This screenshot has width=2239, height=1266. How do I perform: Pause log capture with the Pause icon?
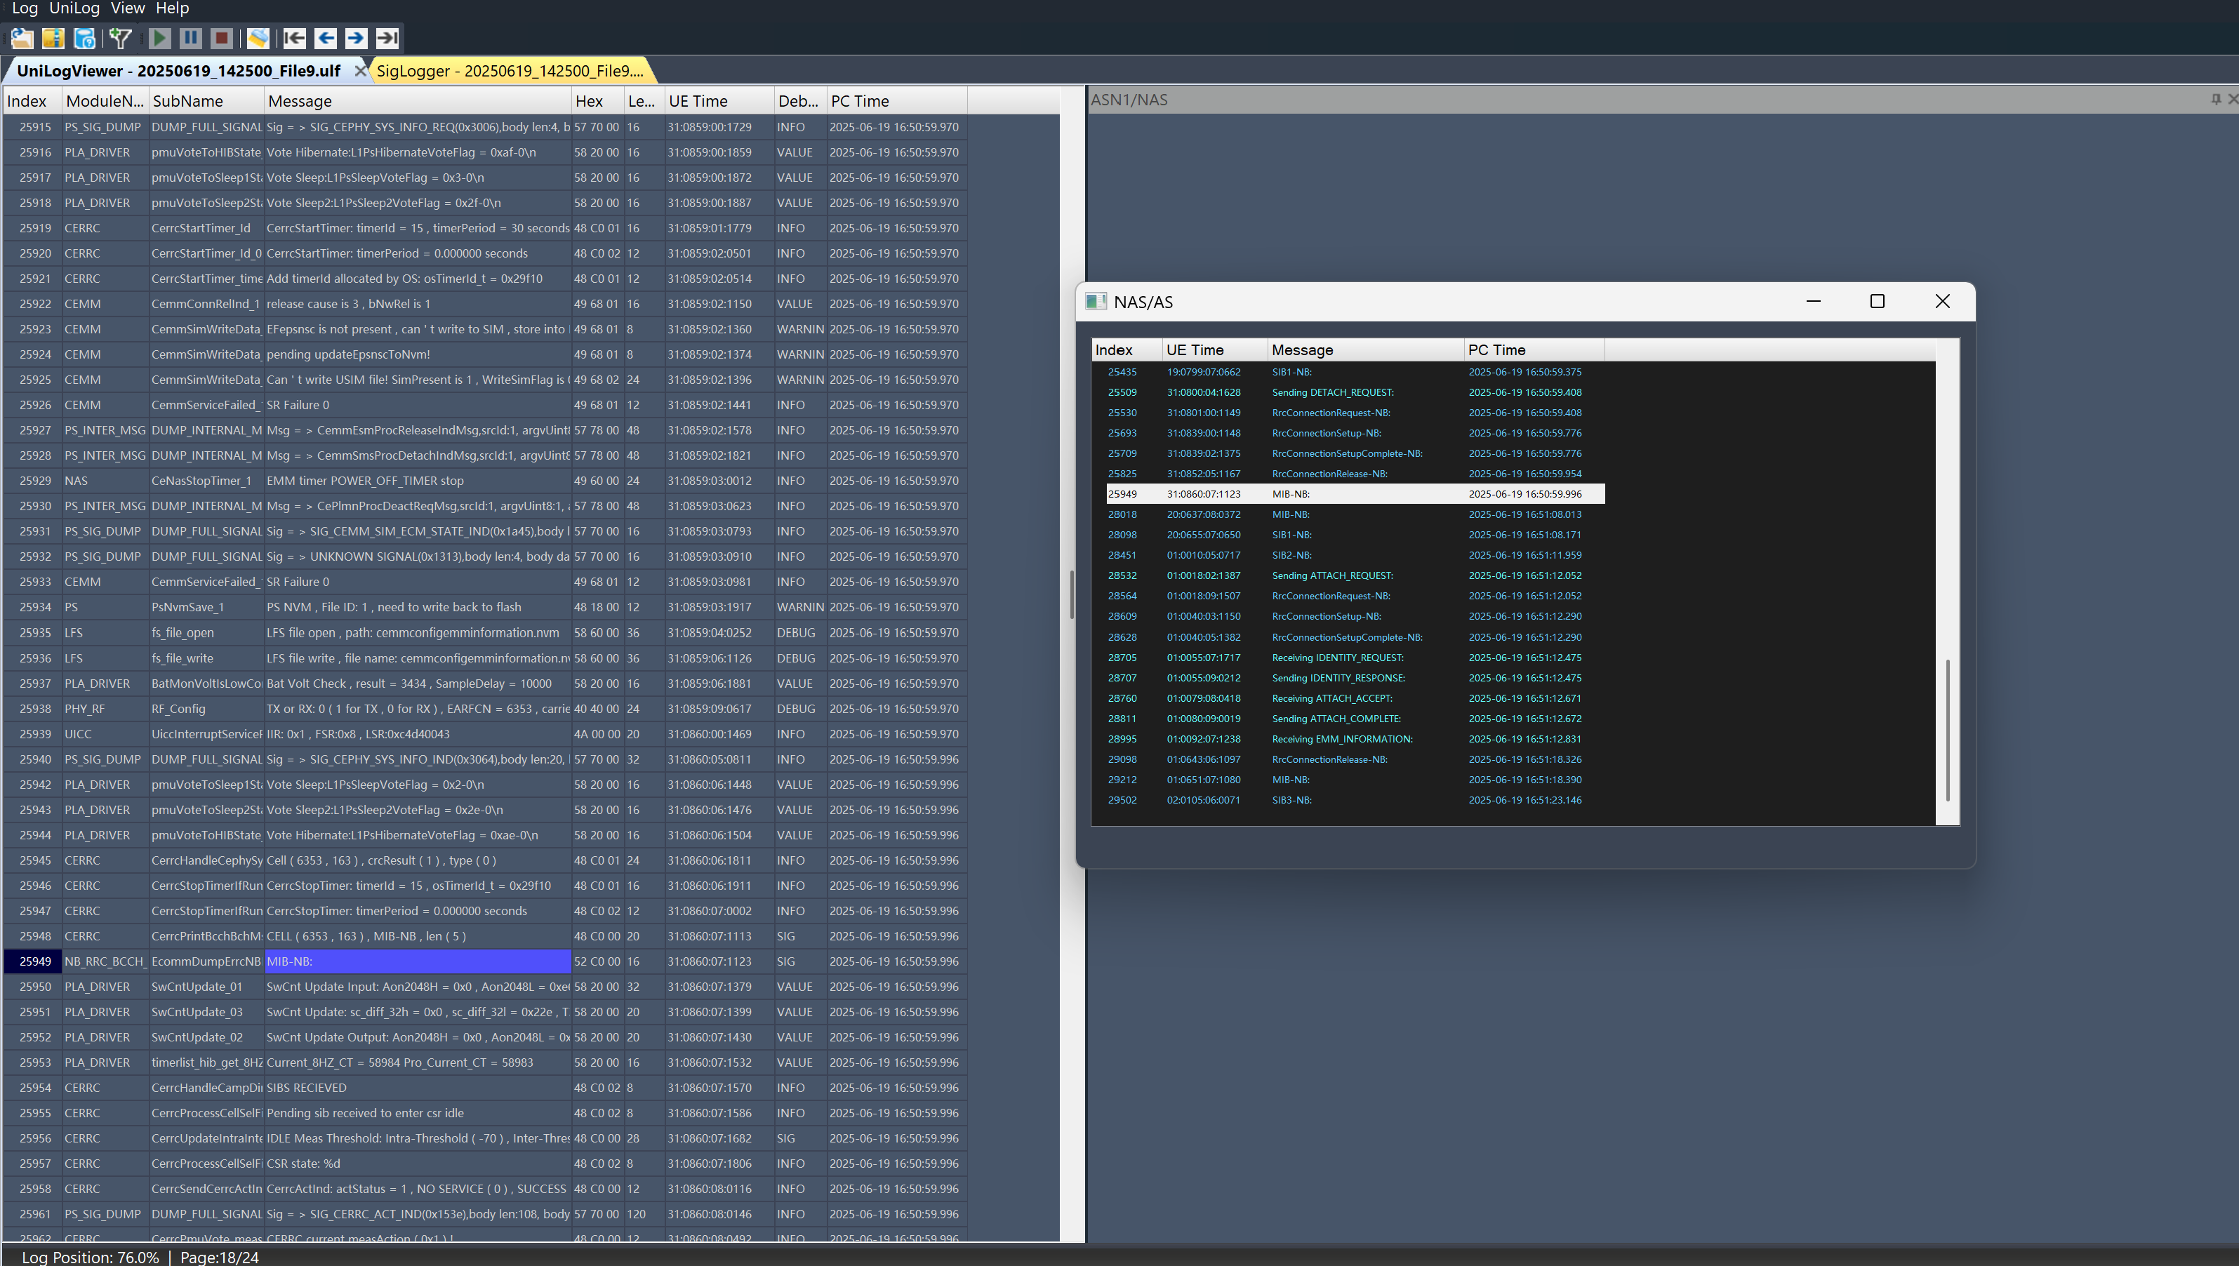coord(190,37)
